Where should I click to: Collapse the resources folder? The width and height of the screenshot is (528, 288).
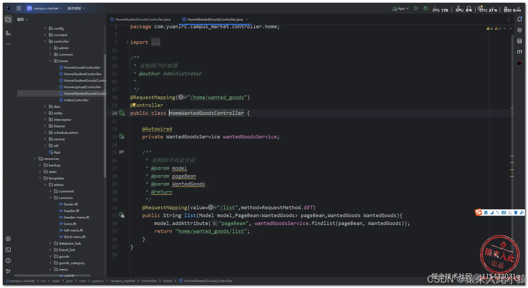[35, 159]
